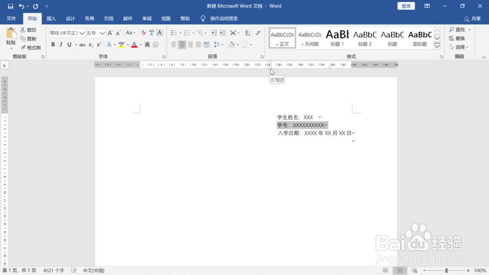Switch to the 引用 references tab
Screen dimensions: 489x275
click(109, 19)
